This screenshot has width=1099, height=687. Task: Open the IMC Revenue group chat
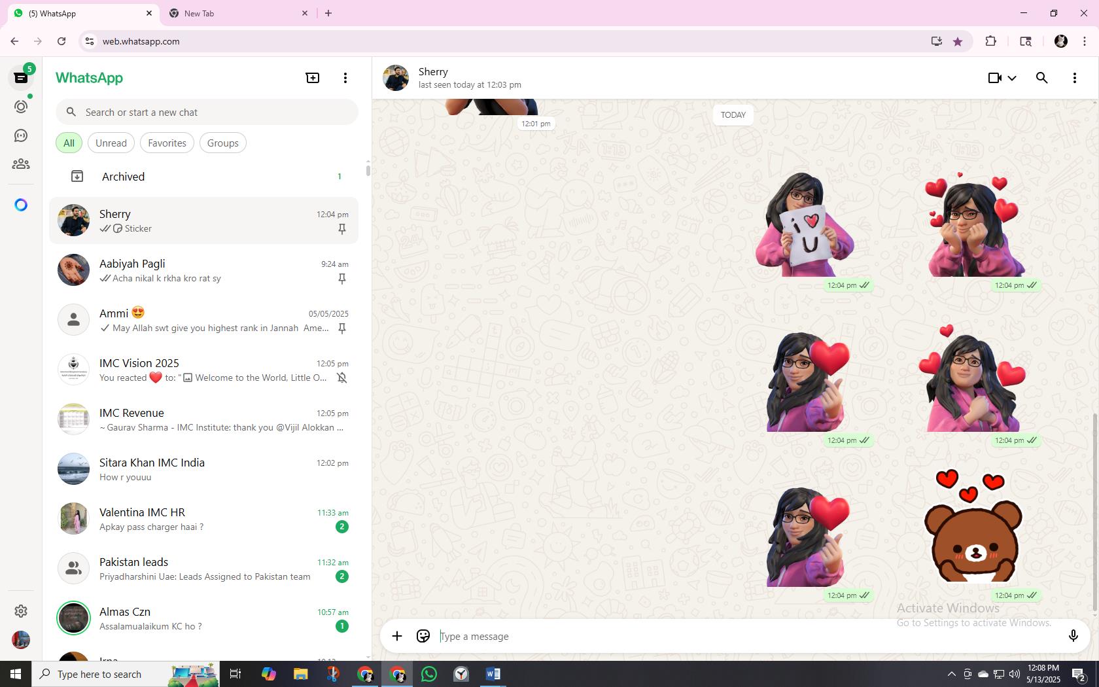(203, 419)
